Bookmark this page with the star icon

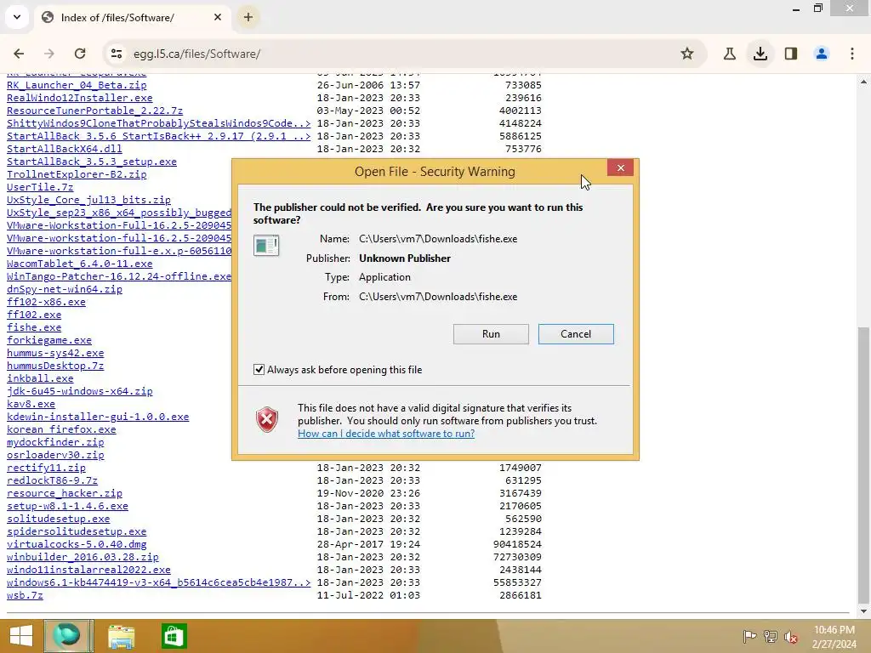click(687, 54)
